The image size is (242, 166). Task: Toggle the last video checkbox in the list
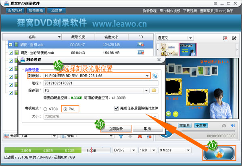click(10, 93)
